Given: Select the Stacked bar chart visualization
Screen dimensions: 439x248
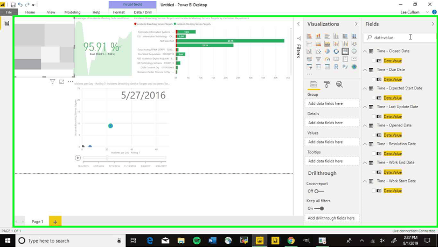Looking at the screenshot, I should [x=309, y=36].
